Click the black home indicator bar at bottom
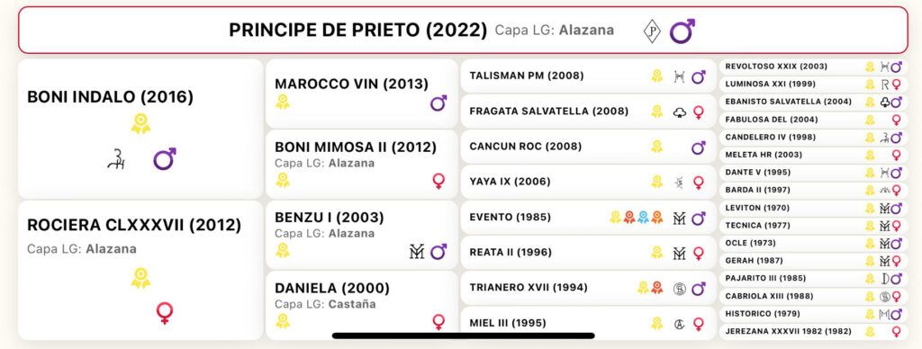 (464, 336)
